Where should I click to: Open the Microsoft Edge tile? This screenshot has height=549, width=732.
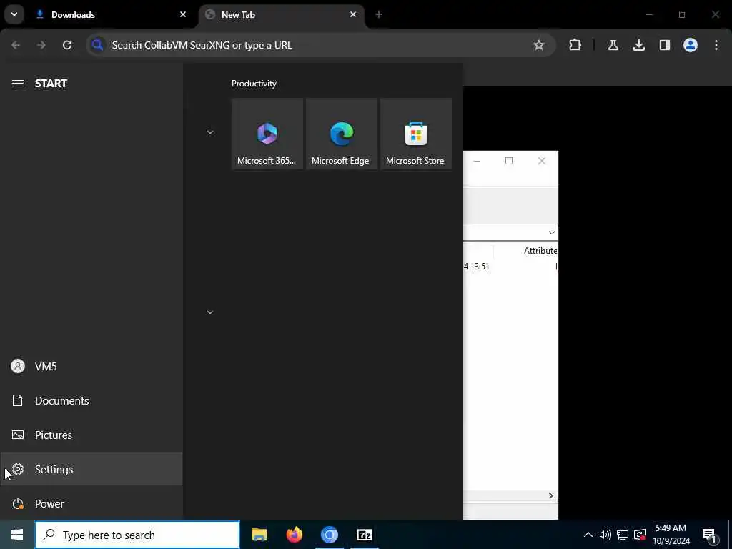click(x=342, y=134)
